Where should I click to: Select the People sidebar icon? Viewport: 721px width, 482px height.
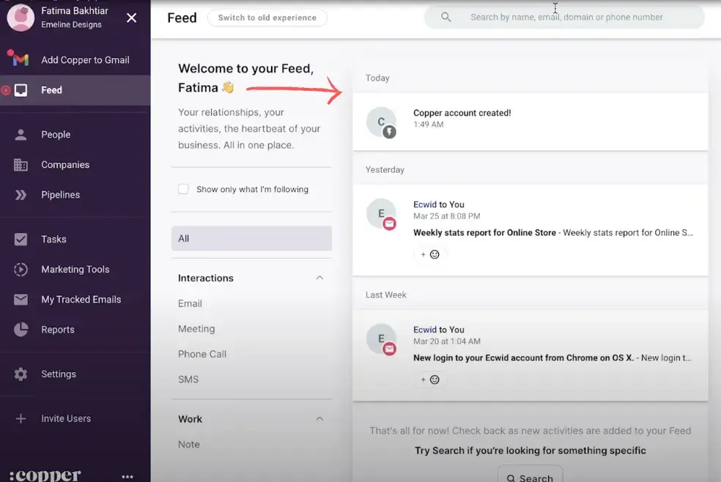pos(55,134)
